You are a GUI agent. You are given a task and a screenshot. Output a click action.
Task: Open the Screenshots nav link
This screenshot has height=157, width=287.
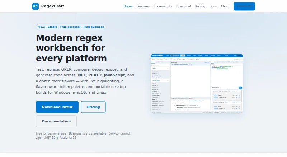click(163, 6)
